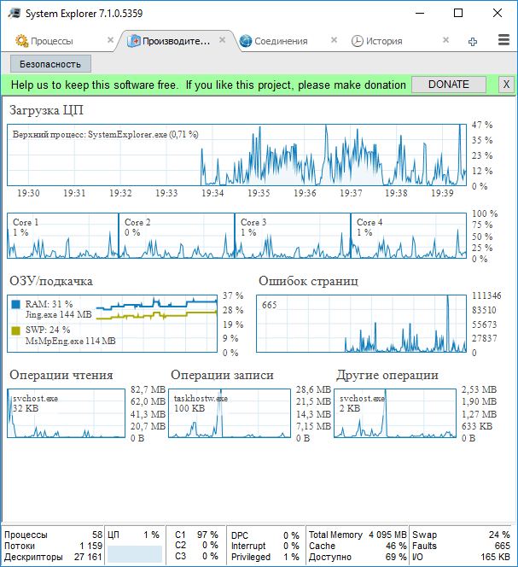Click the Core 3 usage graph
The height and width of the screenshot is (567, 518).
[293, 236]
